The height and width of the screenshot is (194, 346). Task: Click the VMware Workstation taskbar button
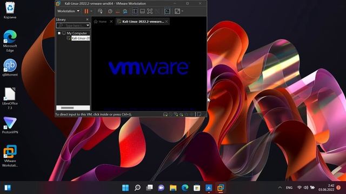coord(221,188)
